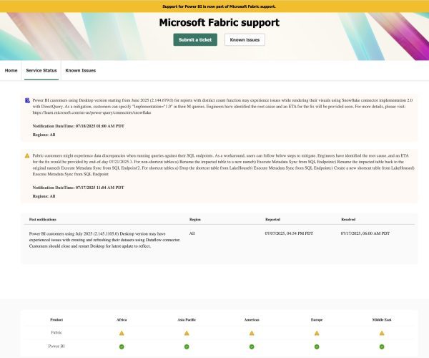Viewport: 429px width, 358px height.
Task: Click the Power BI product row label
Action: (x=56, y=347)
